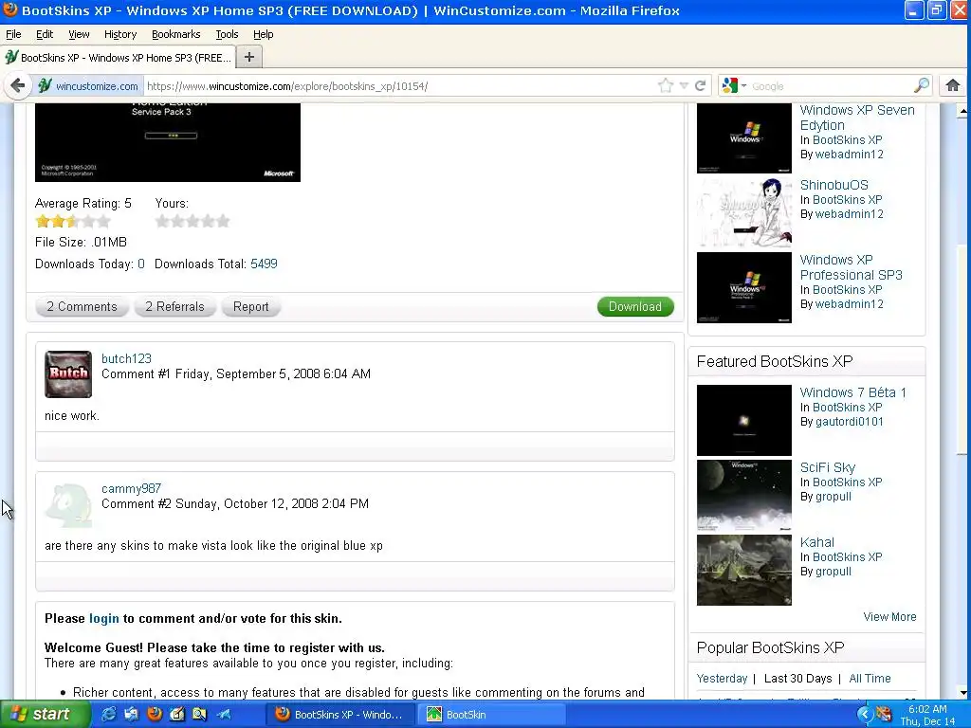Viewport: 971px width, 728px height.
Task: Click the login link
Action: click(104, 618)
